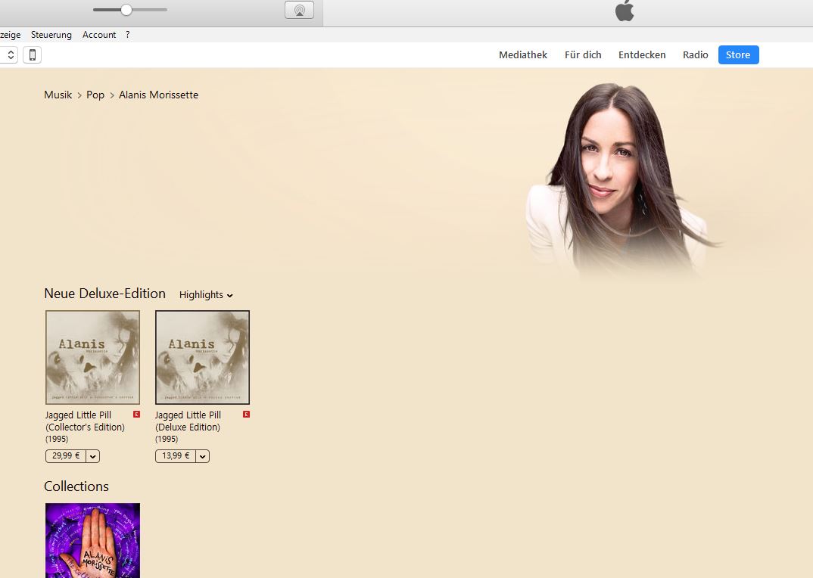Switch to the Mediathek tab
Image resolution: width=813 pixels, height=578 pixels.
tap(522, 55)
